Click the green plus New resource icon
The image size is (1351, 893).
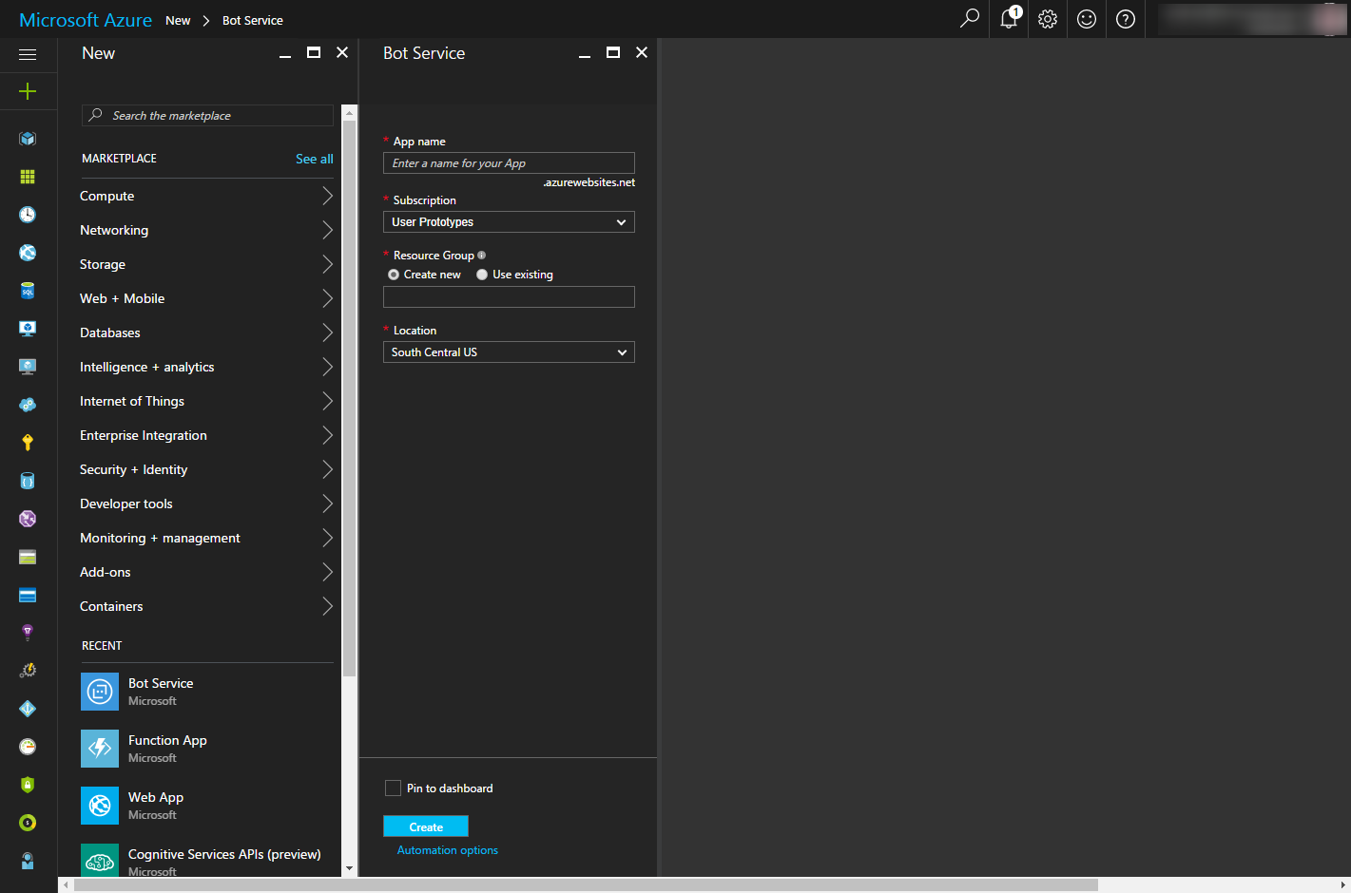pyautogui.click(x=28, y=91)
